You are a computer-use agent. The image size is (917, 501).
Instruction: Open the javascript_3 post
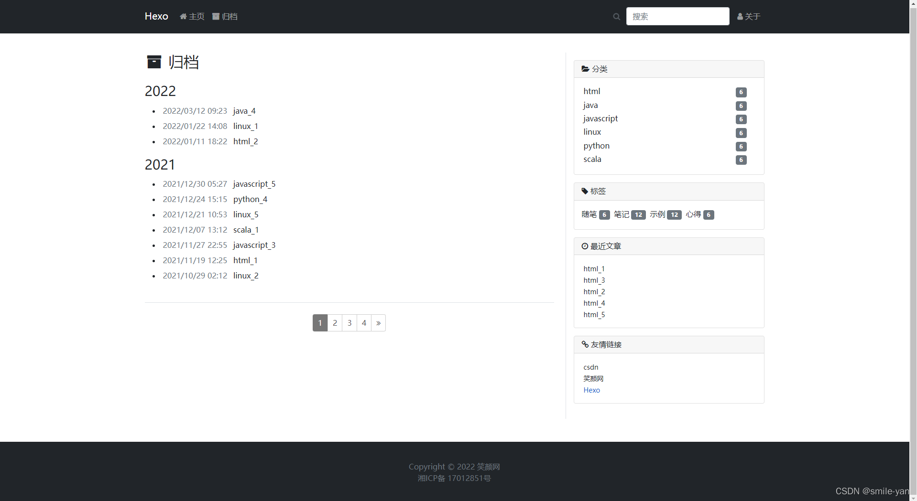(254, 245)
